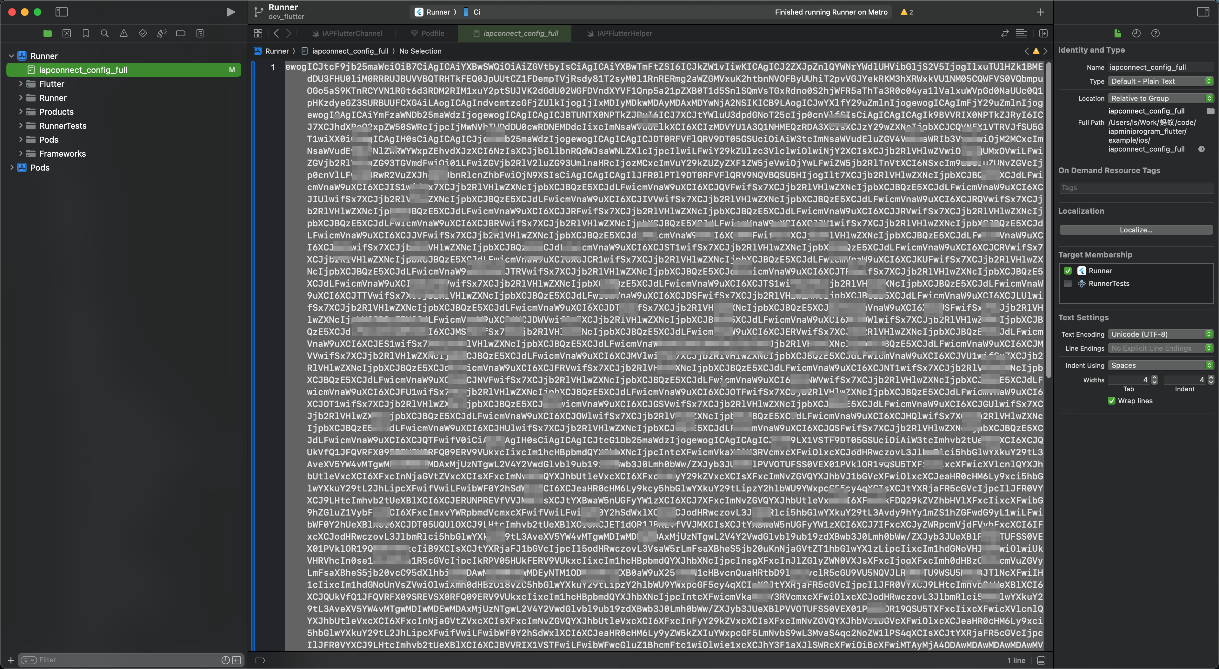Screen dimensions: 1219x669
Task: Reveal file in Finder arrow button
Action: pos(1201,149)
